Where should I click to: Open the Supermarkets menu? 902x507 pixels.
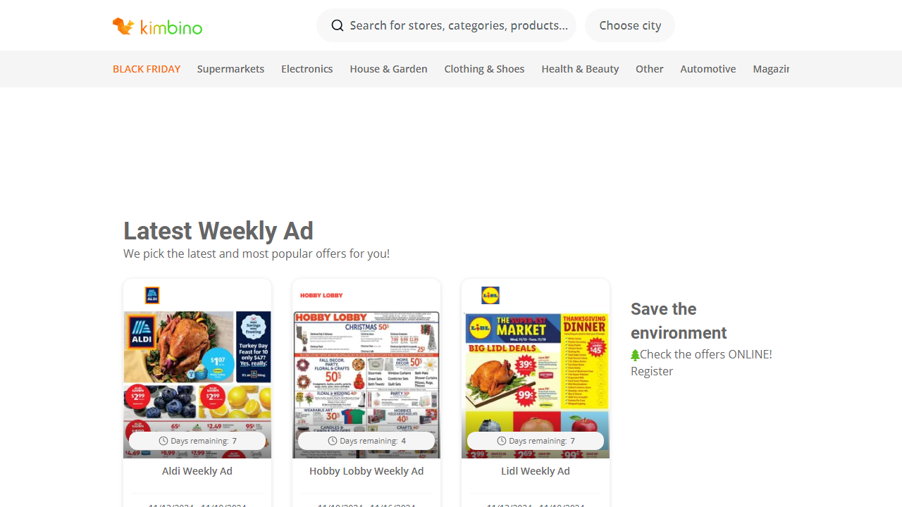coord(231,69)
